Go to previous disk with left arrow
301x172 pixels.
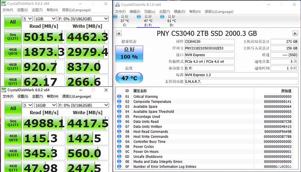point(119,33)
